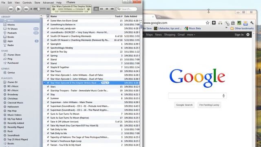Switch iTunes to Cover Flow view
The height and width of the screenshot is (147, 261).
[x=112, y=9]
